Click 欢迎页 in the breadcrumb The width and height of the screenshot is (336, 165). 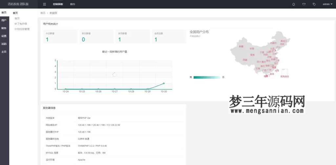[x=53, y=13]
